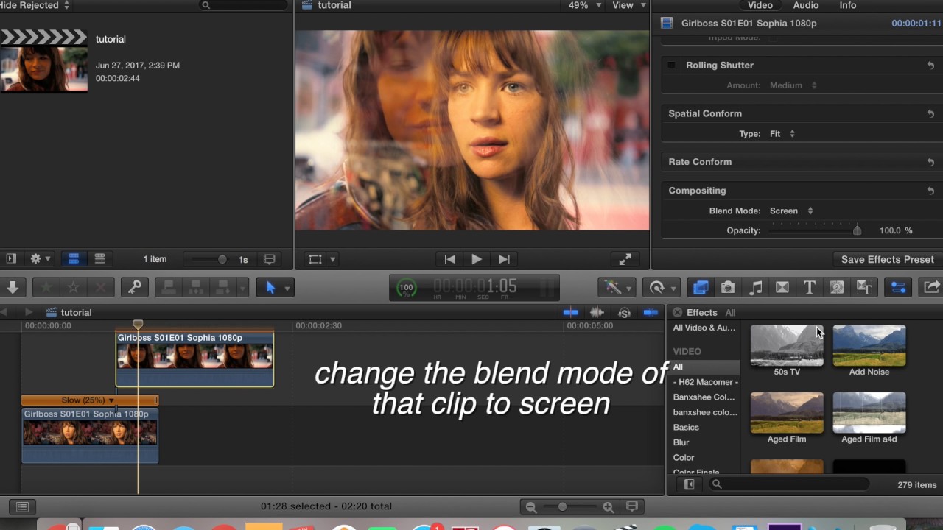Open the viewer View options dropdown
Viewport: 943px width, 530px height.
(x=629, y=5)
